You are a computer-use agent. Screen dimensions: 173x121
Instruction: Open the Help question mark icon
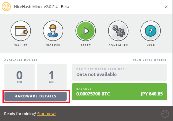[151, 31]
